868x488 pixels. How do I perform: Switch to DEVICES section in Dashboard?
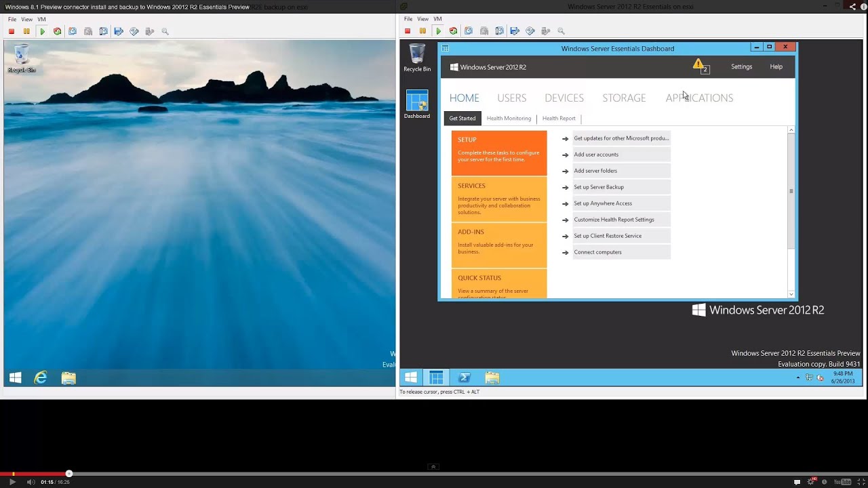tap(564, 98)
